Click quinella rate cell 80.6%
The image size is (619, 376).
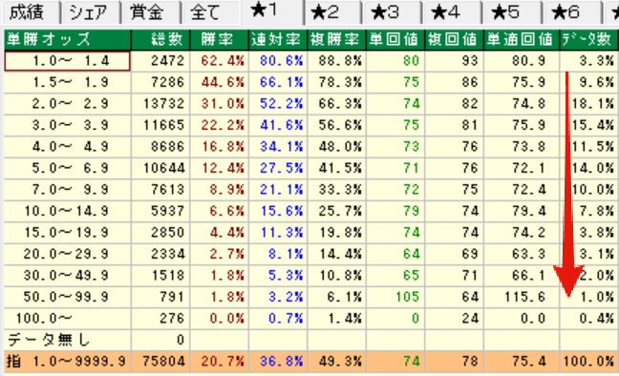click(278, 61)
